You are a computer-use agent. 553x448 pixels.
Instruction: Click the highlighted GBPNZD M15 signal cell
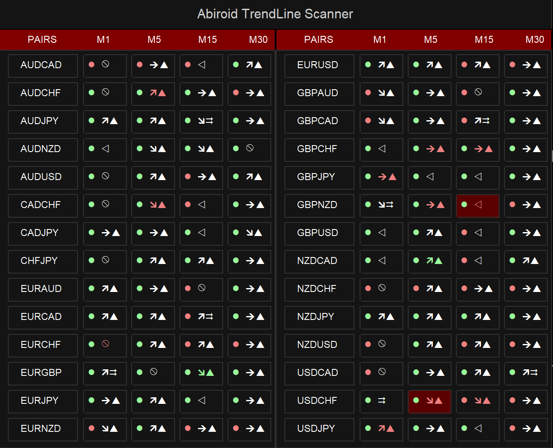point(478,205)
